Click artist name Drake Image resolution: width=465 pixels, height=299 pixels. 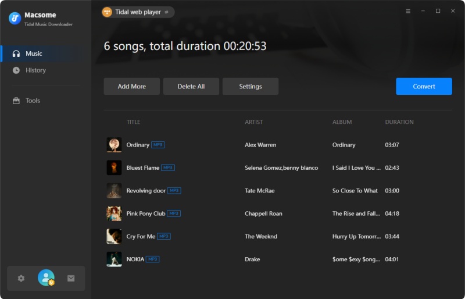[252, 259]
